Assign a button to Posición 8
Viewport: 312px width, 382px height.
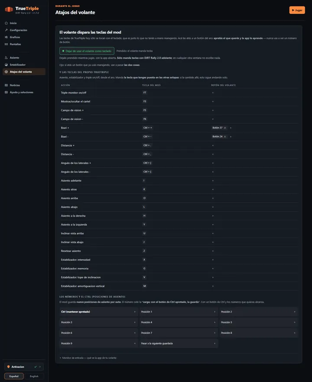click(x=295, y=333)
